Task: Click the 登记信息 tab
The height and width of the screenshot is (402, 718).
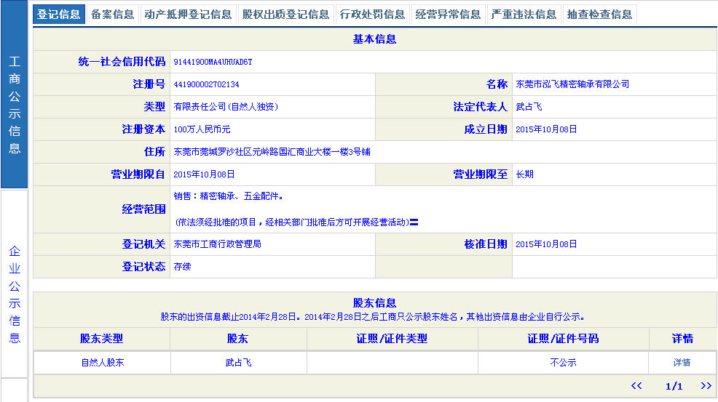Action: pyautogui.click(x=59, y=15)
